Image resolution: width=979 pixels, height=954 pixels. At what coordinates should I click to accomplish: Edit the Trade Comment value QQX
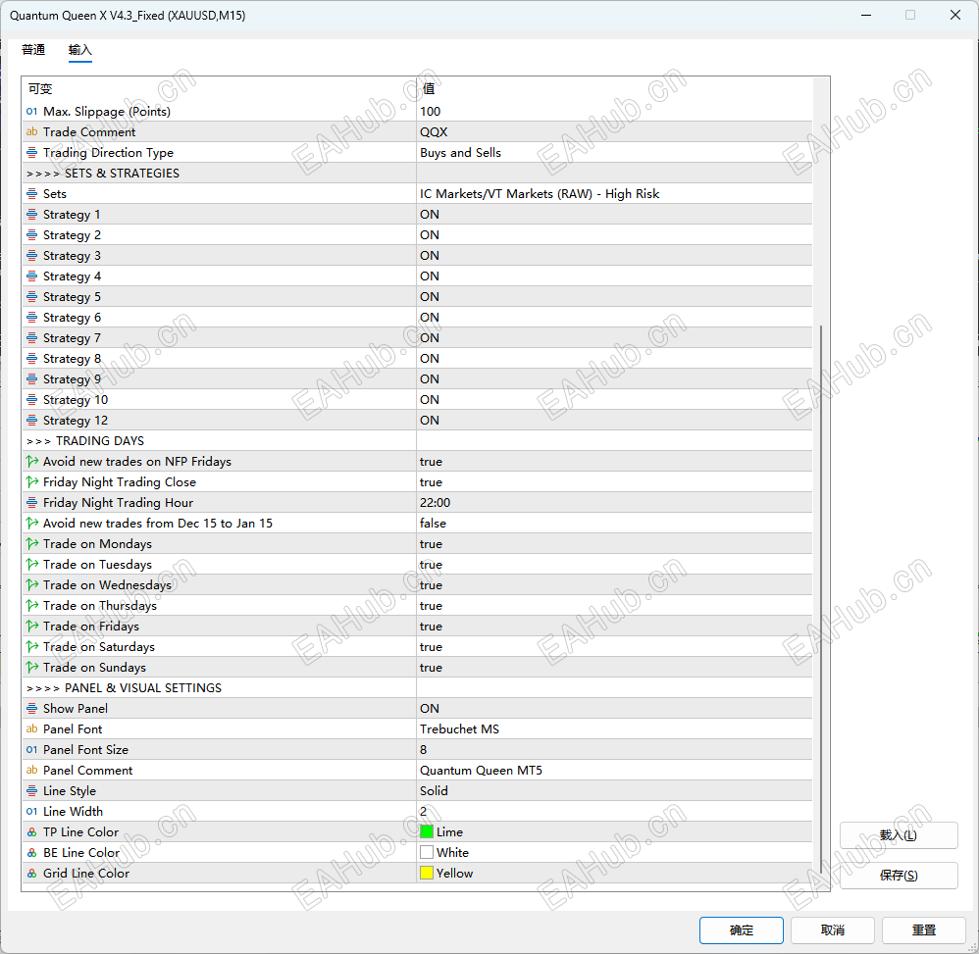[614, 132]
